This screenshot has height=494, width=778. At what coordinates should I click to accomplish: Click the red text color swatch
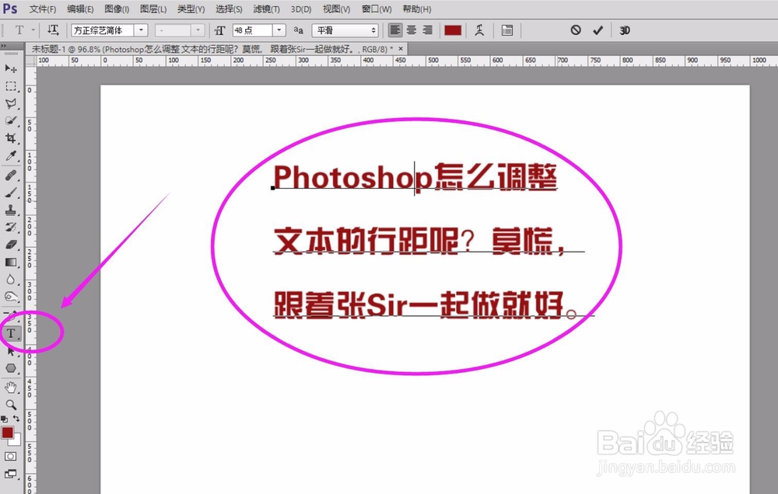click(x=453, y=30)
